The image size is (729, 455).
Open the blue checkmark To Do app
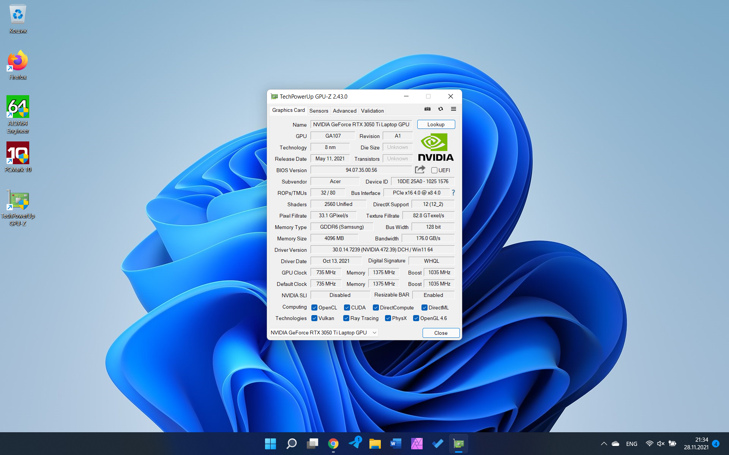pos(438,444)
